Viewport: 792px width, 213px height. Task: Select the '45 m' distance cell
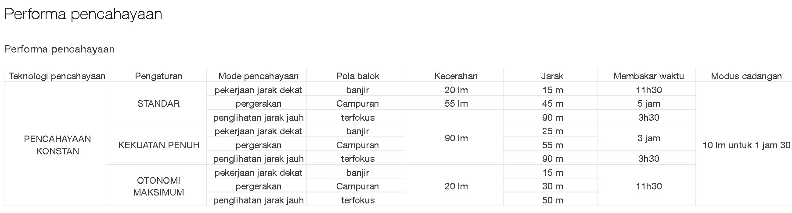click(552, 104)
